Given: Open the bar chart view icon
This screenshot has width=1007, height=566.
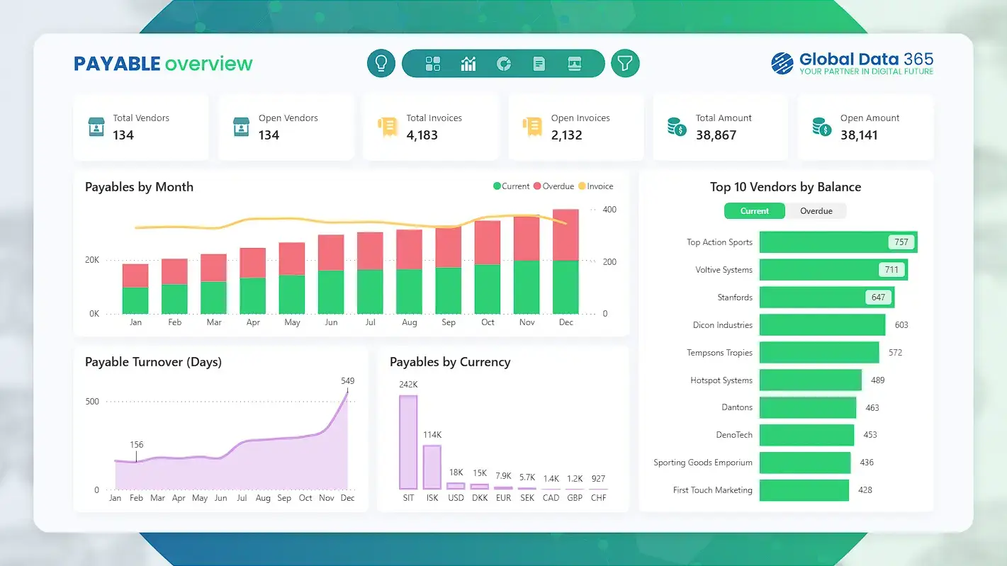Looking at the screenshot, I should (468, 63).
